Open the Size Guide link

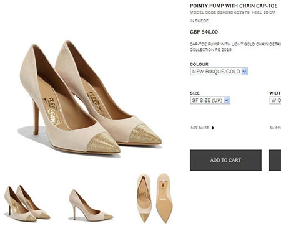click(x=200, y=128)
